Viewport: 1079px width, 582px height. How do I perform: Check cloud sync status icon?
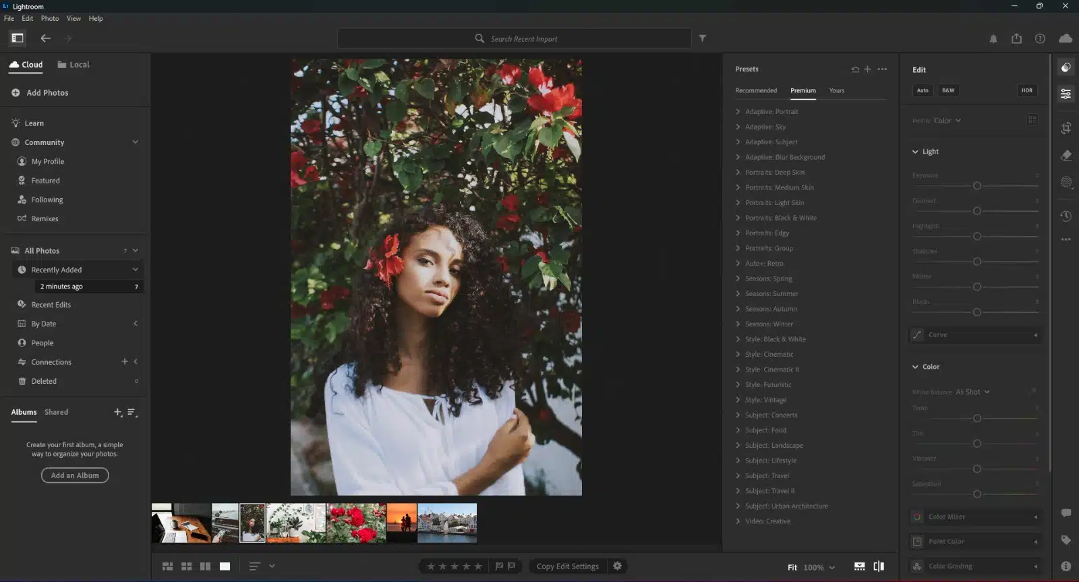[x=1066, y=38]
